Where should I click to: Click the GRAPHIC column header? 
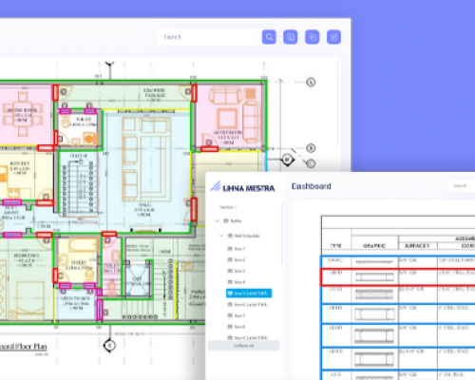(x=374, y=246)
